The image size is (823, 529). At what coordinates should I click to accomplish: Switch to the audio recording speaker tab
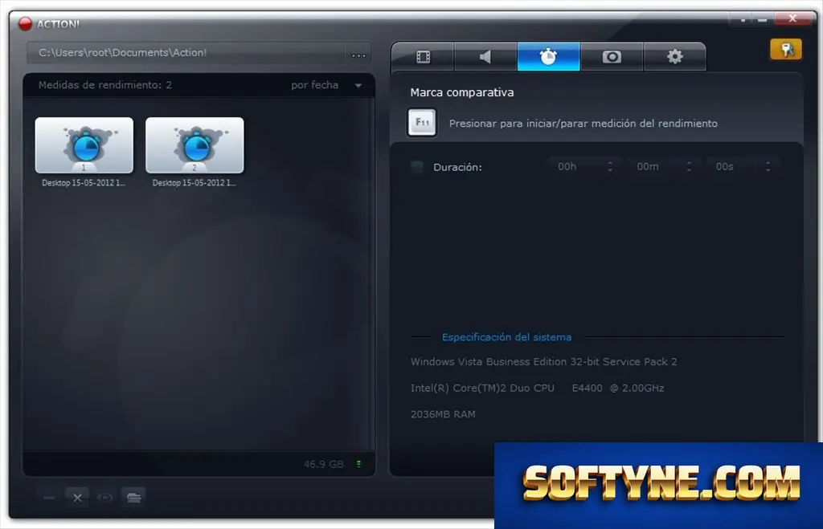(485, 57)
